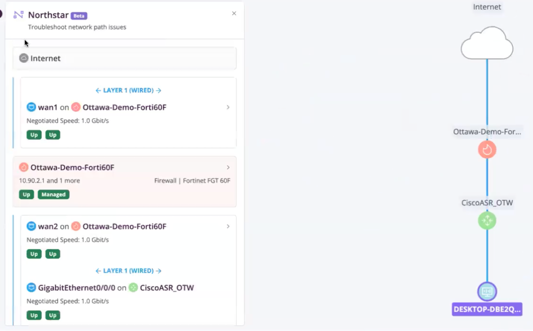The height and width of the screenshot is (331, 533).
Task: Click the Fortinet firewall icon next to Ottawa-Demo-Forti60F
Action: point(23,167)
